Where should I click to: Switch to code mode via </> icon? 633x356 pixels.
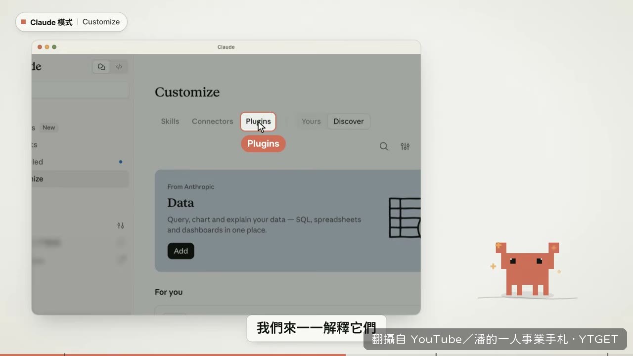click(119, 67)
